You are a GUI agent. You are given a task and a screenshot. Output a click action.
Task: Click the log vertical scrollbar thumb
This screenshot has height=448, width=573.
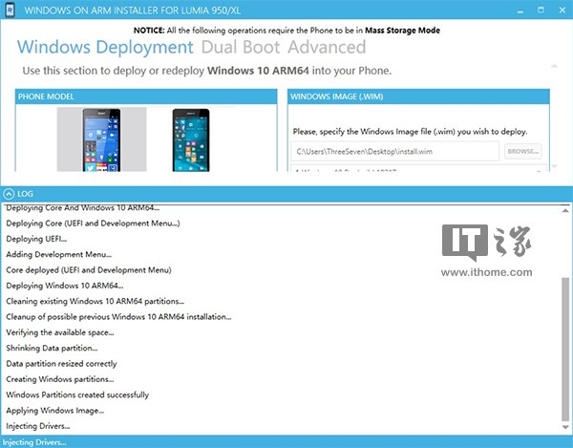(565, 349)
